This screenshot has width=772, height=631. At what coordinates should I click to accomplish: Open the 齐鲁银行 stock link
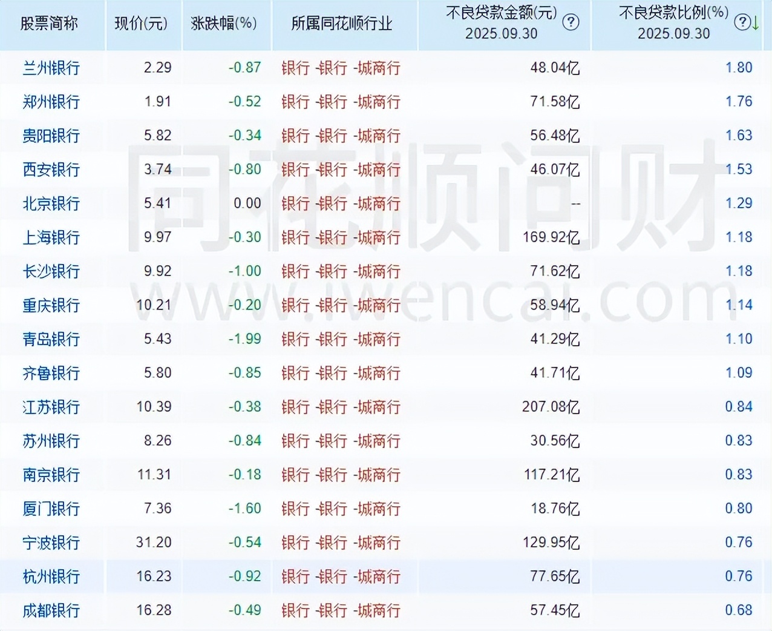click(x=51, y=373)
